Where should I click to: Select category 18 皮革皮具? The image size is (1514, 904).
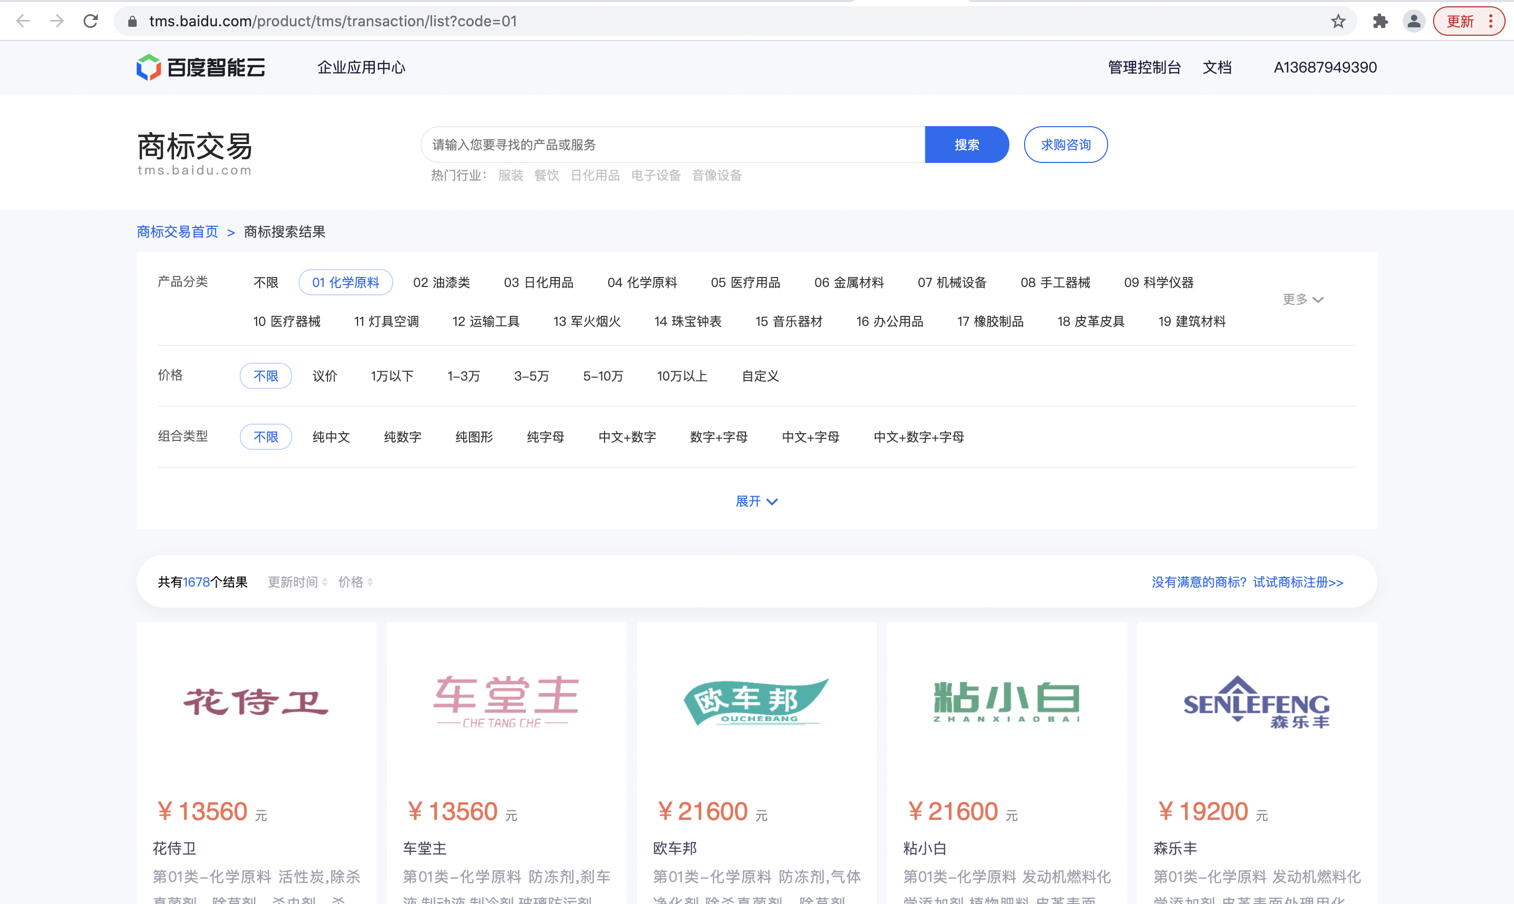[x=1091, y=321]
